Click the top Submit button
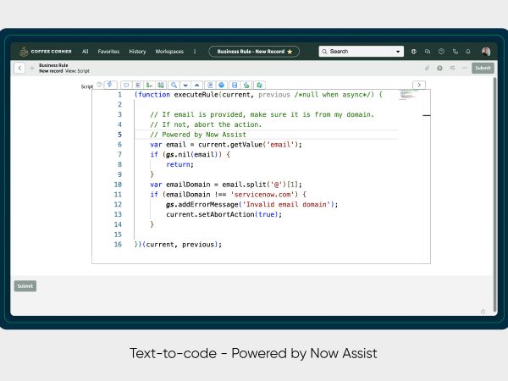 (x=483, y=68)
